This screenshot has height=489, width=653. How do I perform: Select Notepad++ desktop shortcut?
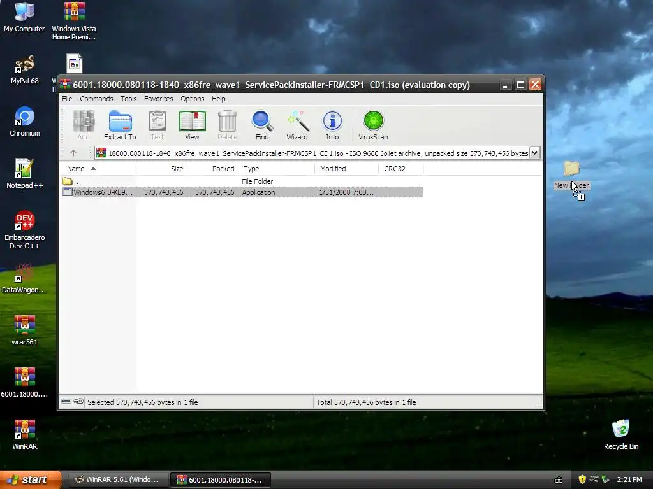25,174
